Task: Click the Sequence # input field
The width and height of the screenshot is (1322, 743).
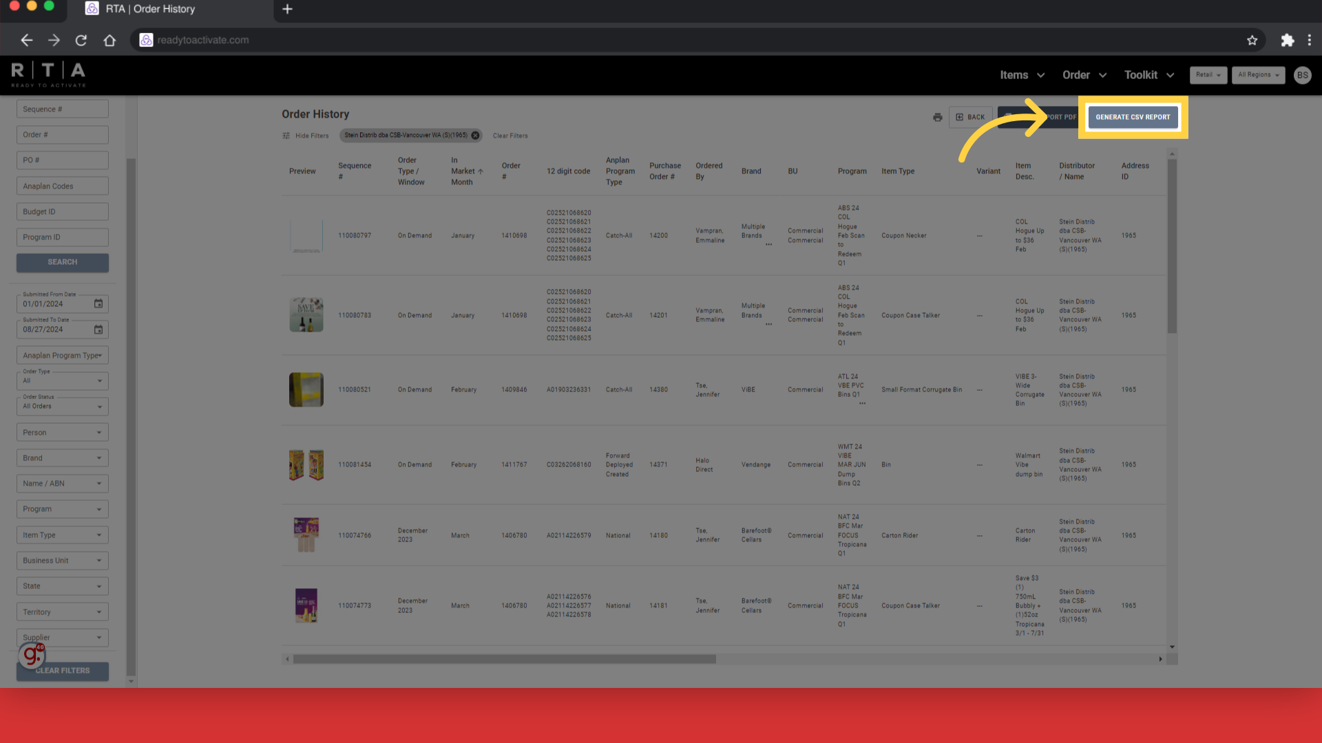Action: (x=62, y=109)
